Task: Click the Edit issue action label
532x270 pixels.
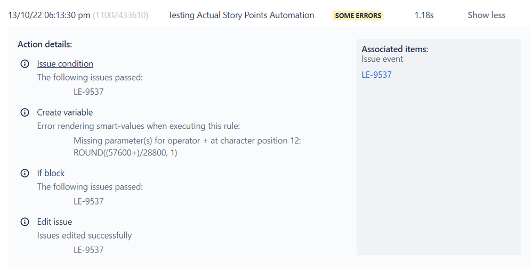Action: point(54,222)
